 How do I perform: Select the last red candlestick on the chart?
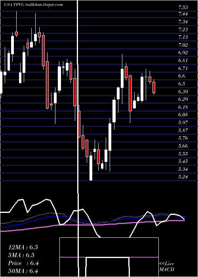154,87
